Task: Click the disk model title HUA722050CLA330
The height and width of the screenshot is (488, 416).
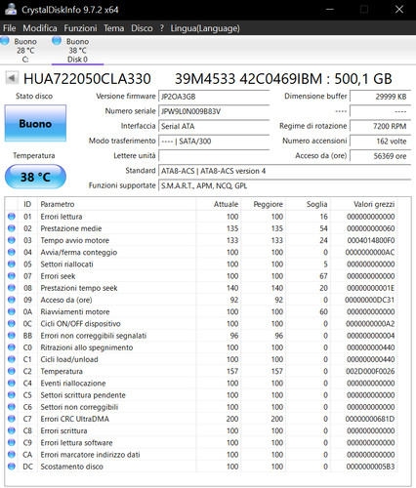Action: pos(87,79)
